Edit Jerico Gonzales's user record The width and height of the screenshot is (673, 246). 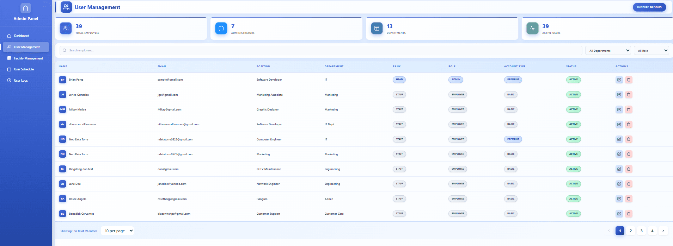click(x=619, y=94)
